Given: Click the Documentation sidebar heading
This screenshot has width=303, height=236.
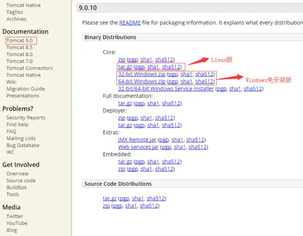Looking at the screenshot, I should pos(25,31).
